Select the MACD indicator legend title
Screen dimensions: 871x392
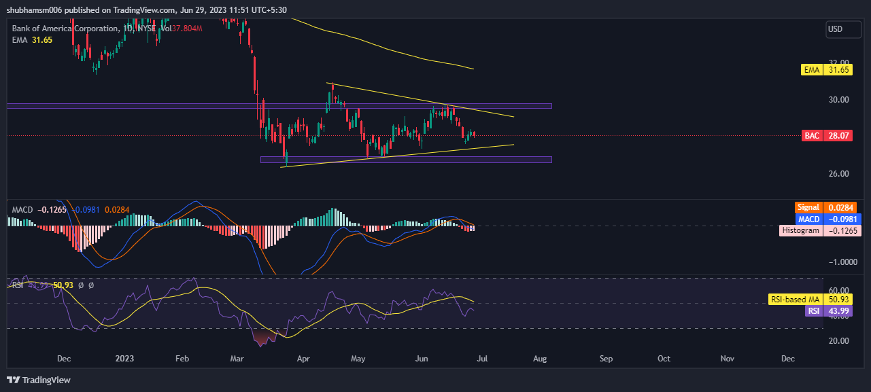(22, 209)
